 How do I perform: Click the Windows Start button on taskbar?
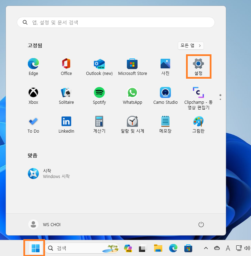point(35,248)
